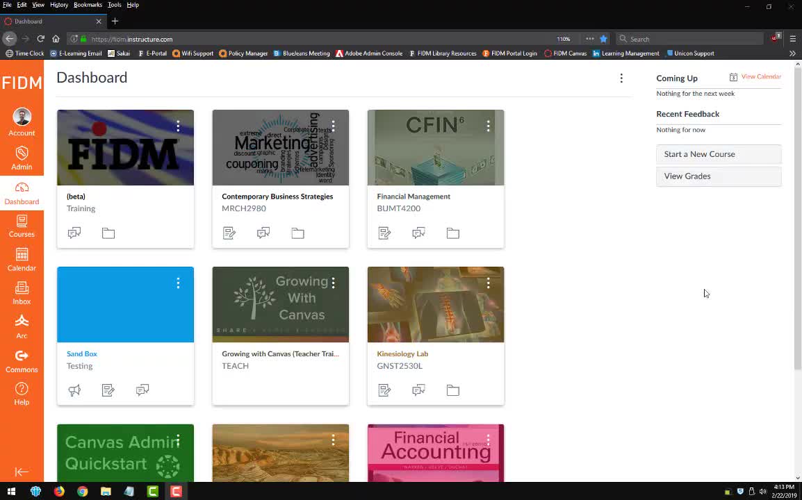
Task: Open Assignments icon on Financial Management card
Action: pyautogui.click(x=384, y=233)
